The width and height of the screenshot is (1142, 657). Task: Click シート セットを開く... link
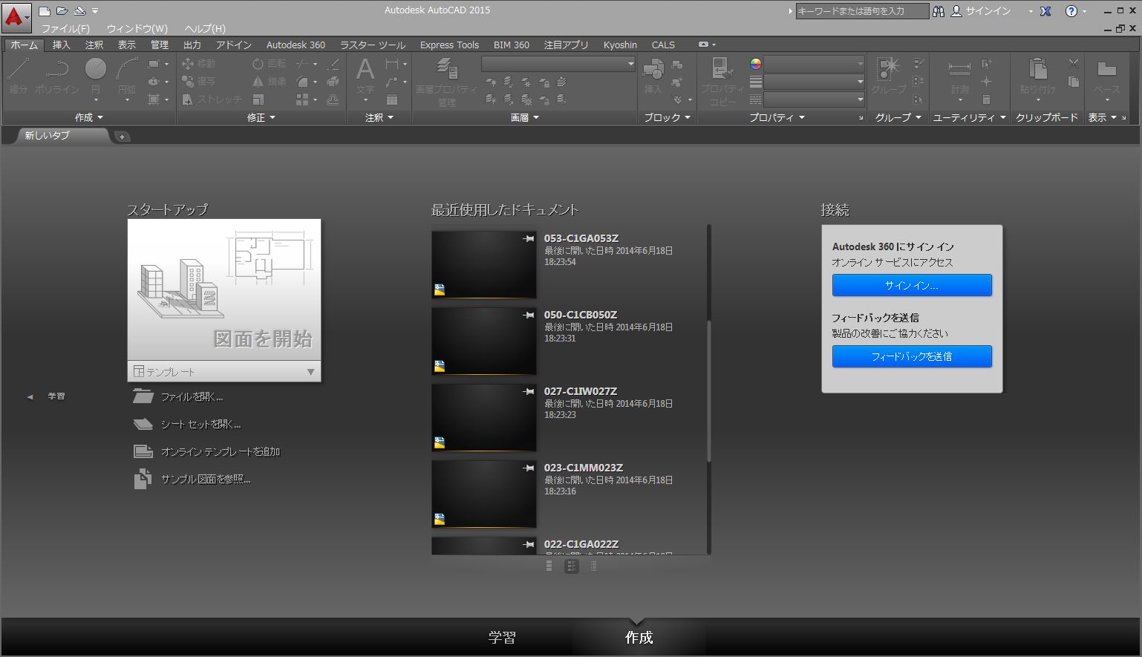[187, 425]
